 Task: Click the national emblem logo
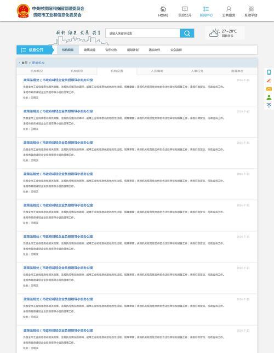(23, 11)
